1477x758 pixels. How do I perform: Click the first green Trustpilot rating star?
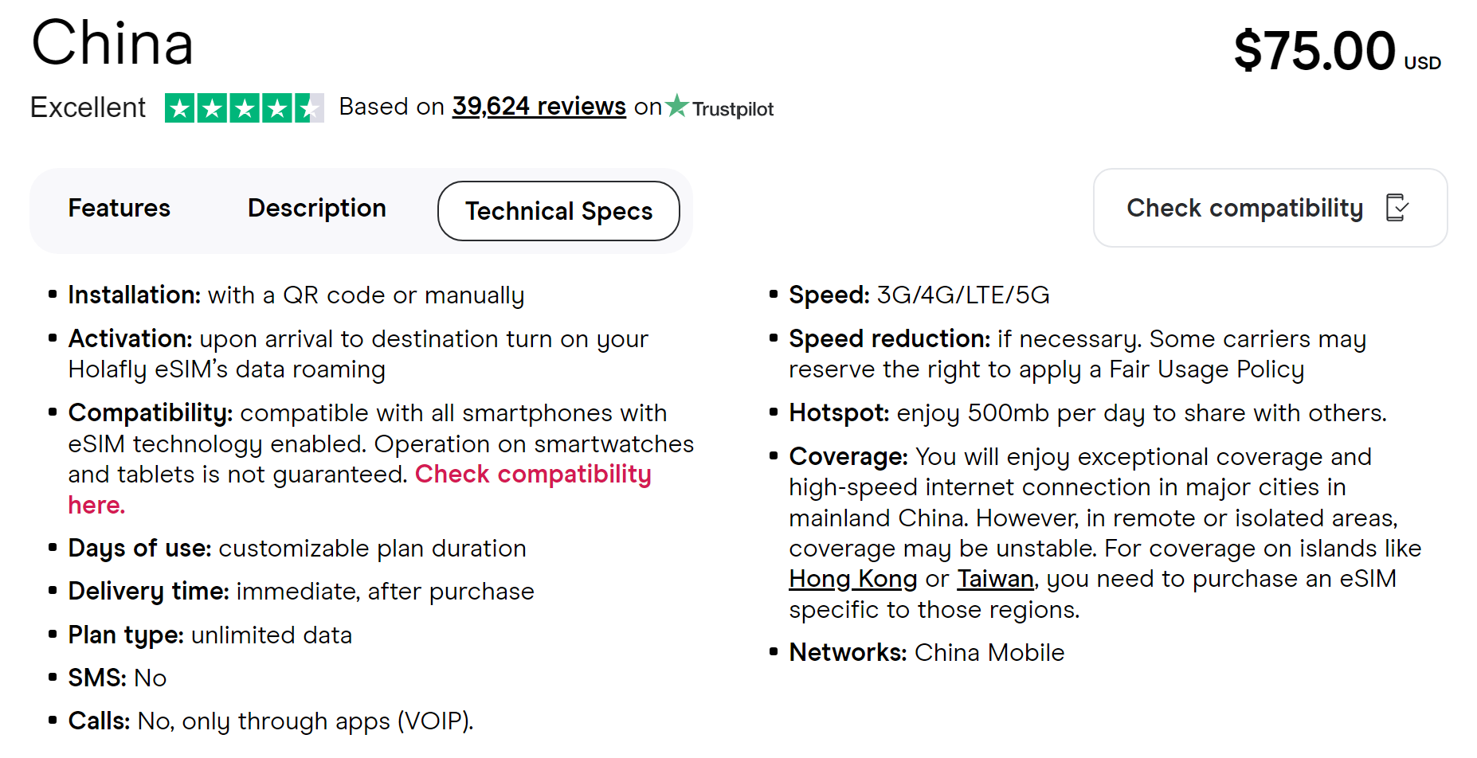click(x=180, y=108)
